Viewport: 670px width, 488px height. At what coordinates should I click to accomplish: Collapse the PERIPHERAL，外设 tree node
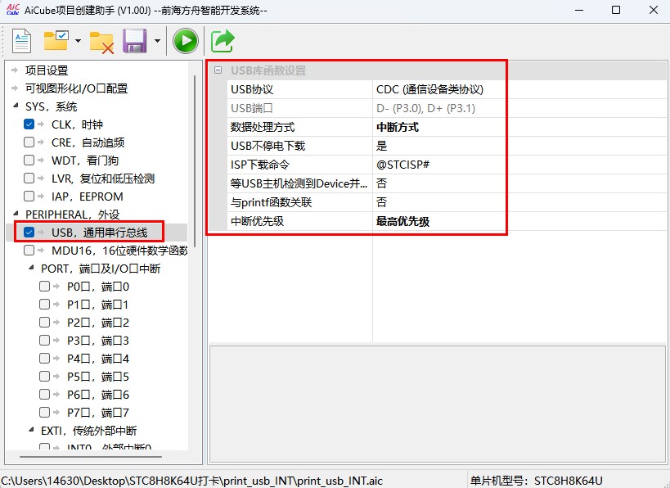[16, 213]
